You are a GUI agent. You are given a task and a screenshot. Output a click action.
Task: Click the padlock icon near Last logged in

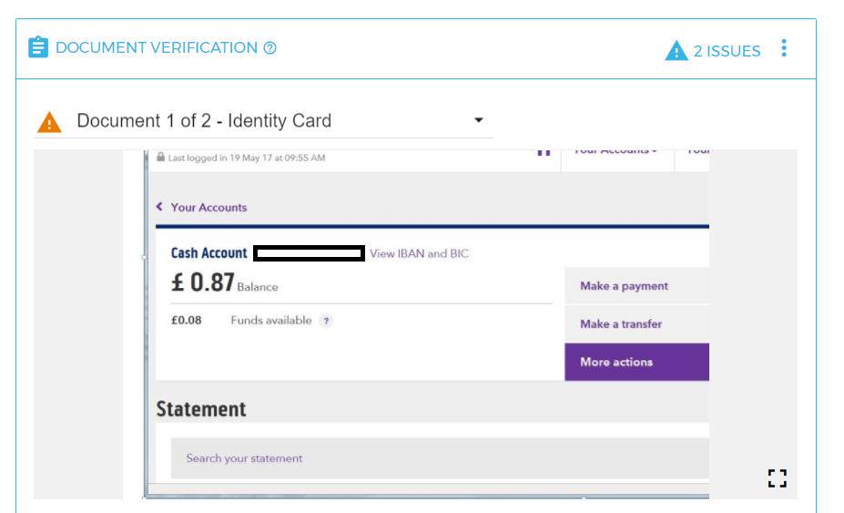(160, 157)
